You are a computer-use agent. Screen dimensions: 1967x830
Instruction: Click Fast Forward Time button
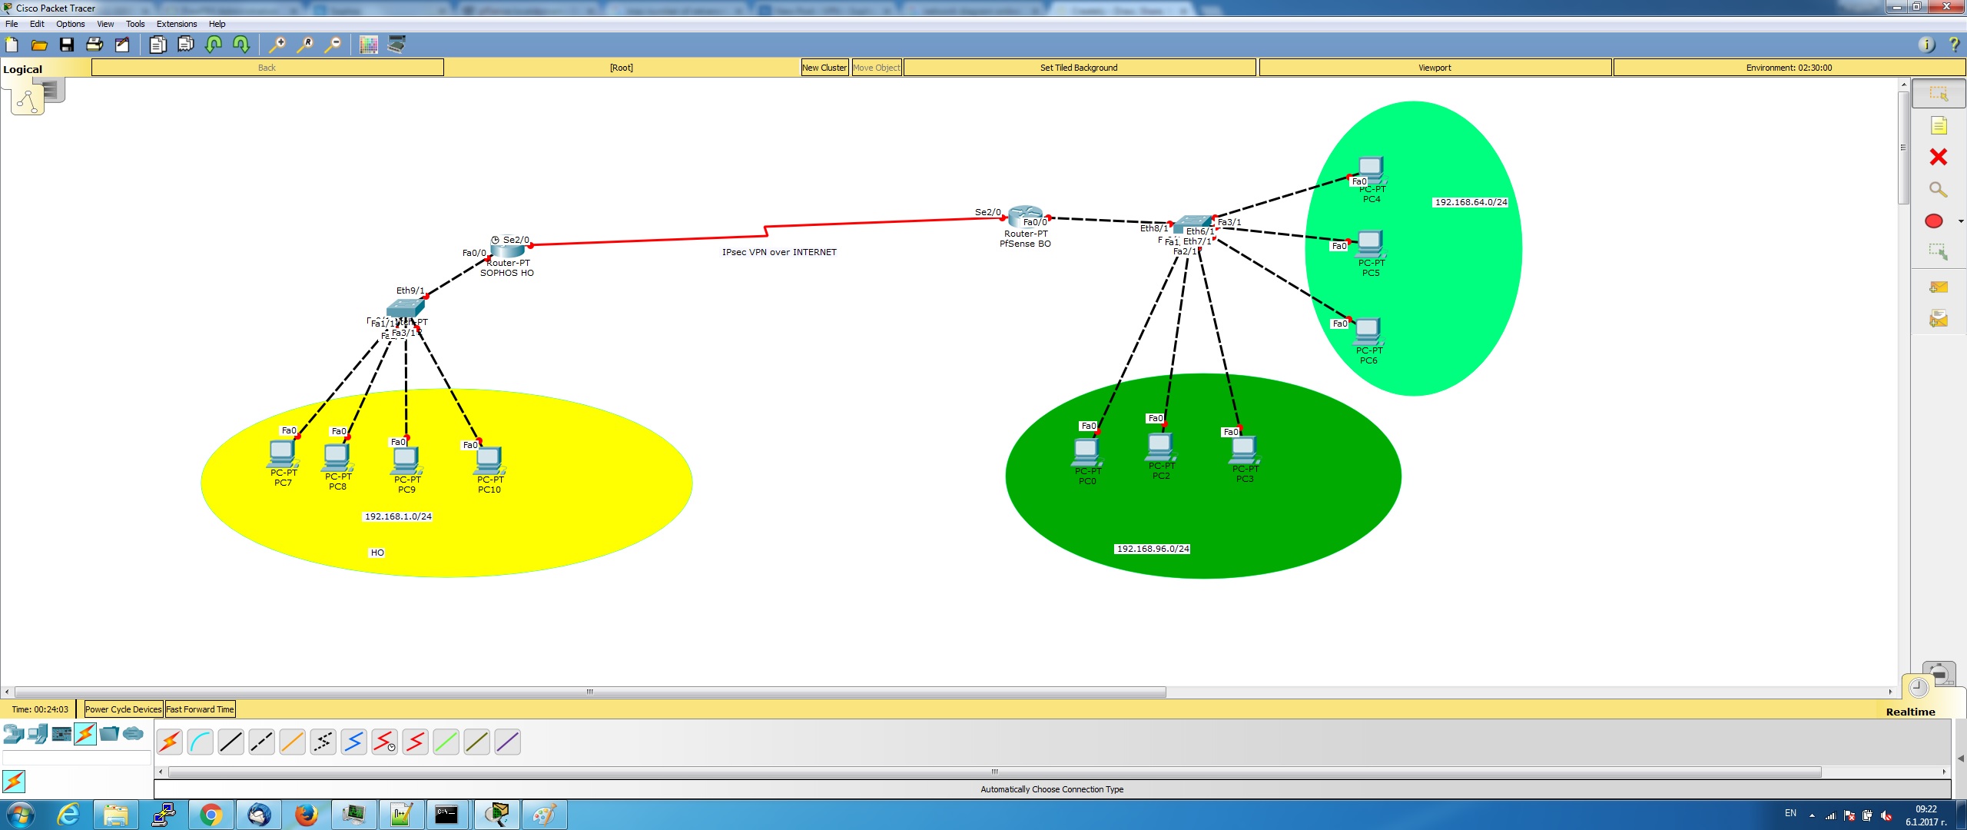(200, 709)
